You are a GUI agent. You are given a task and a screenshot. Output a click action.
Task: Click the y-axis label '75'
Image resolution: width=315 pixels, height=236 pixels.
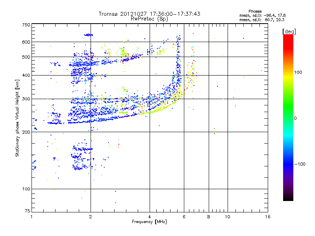pyautogui.click(x=28, y=211)
